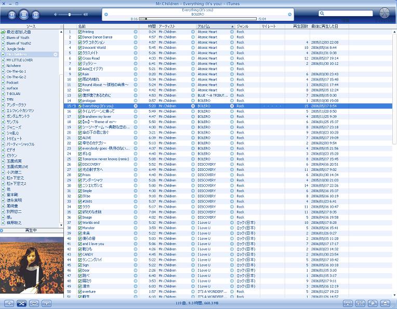Viewport: 397px width, 309px height.
Task: Select the and I love you track
Action: point(93,244)
